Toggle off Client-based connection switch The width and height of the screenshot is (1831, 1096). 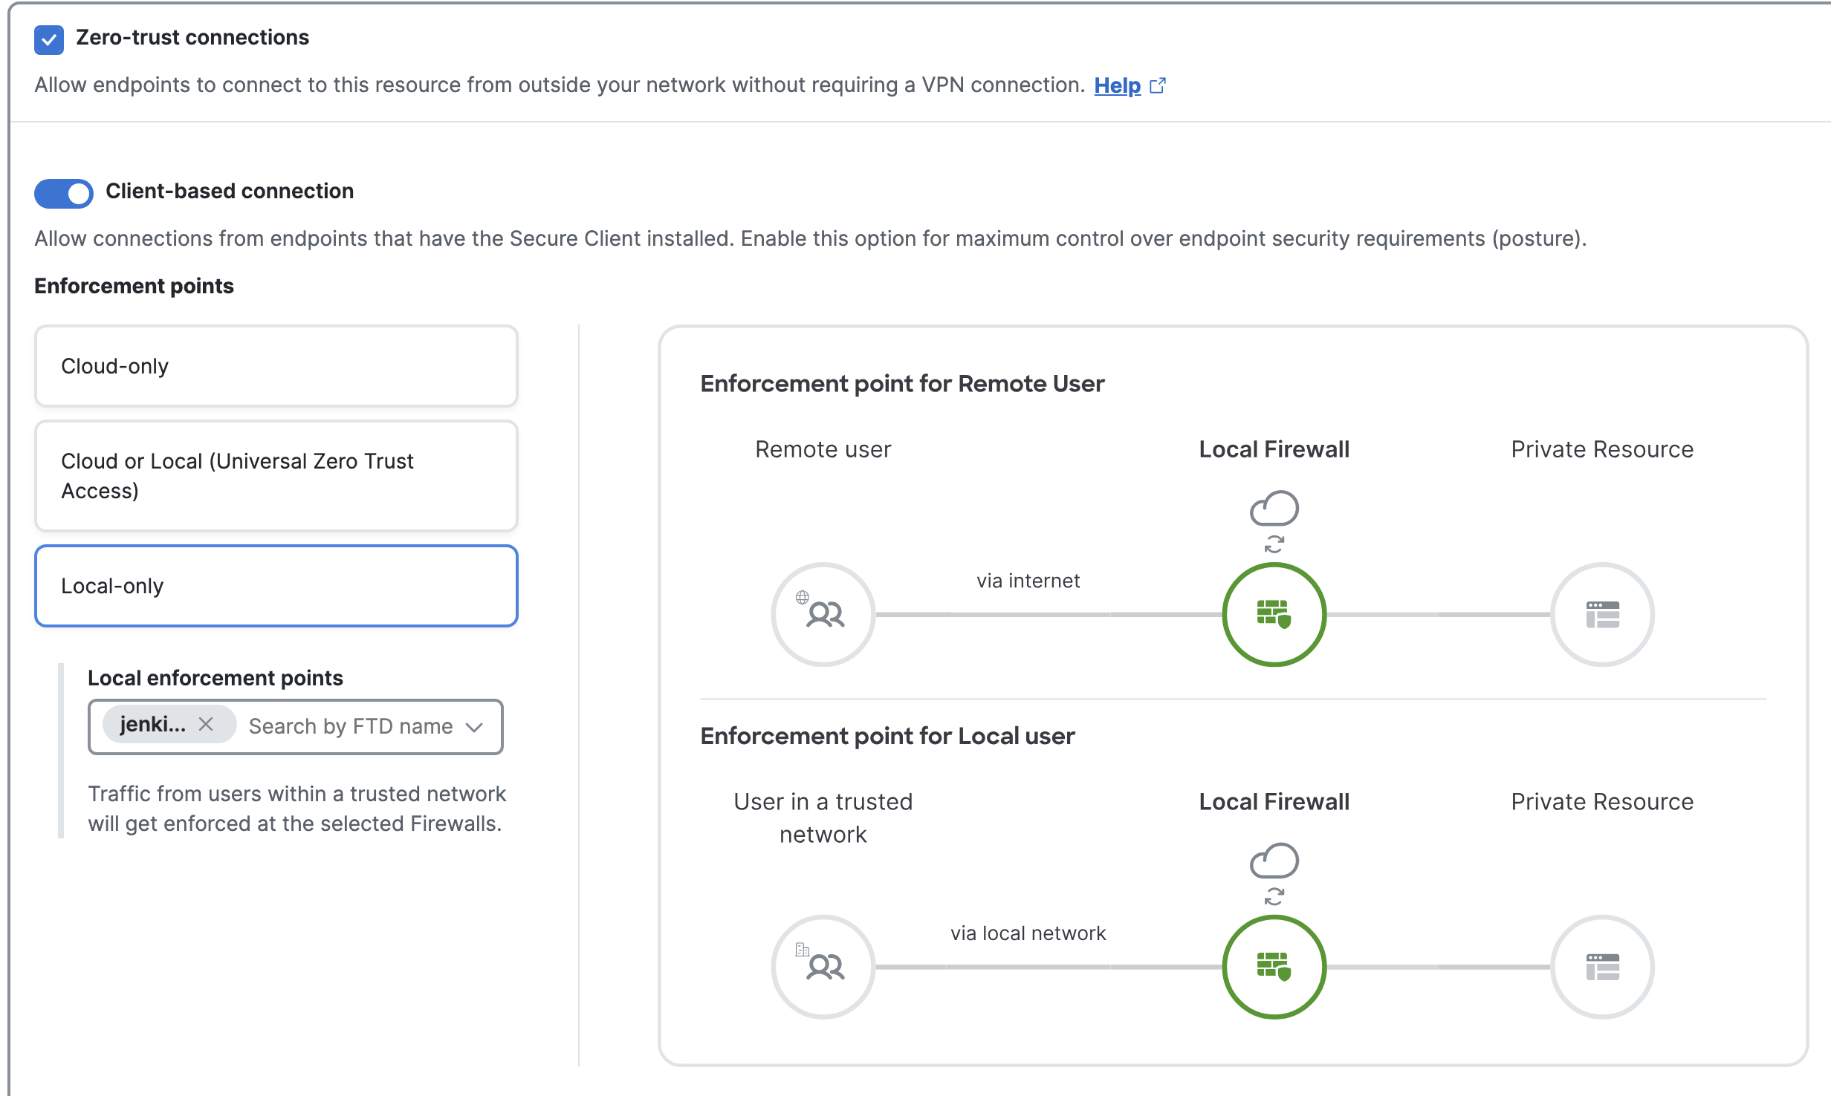coord(64,193)
